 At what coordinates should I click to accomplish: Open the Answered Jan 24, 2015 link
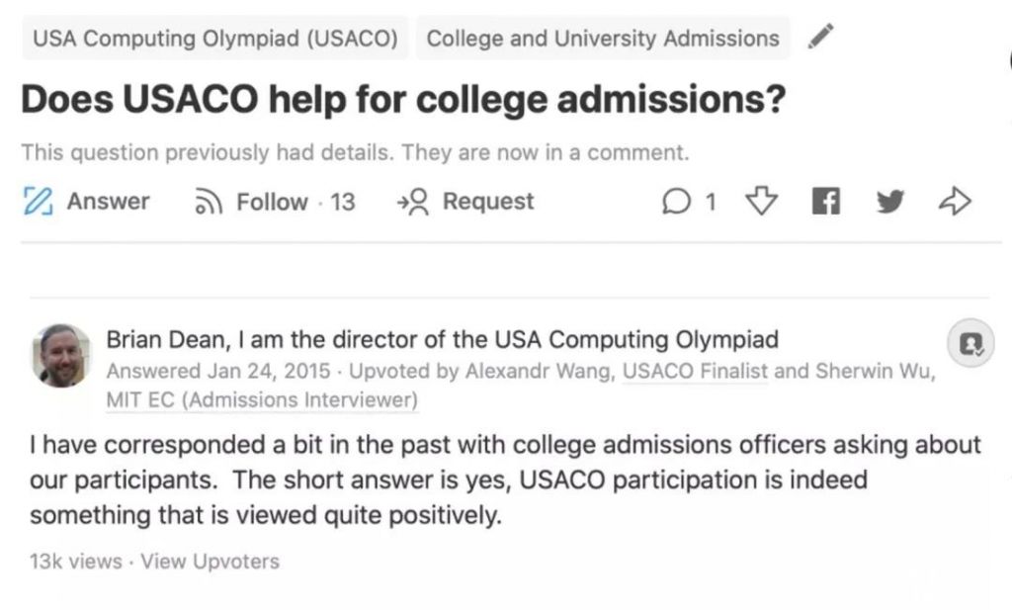(x=216, y=372)
